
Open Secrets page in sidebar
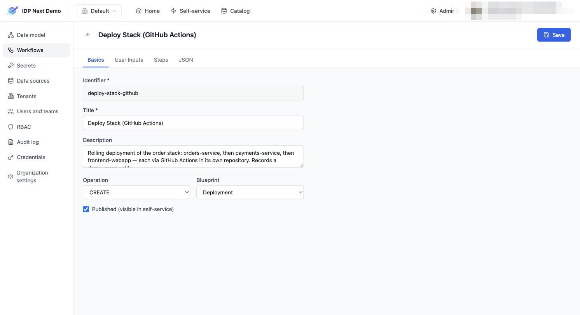(37, 66)
